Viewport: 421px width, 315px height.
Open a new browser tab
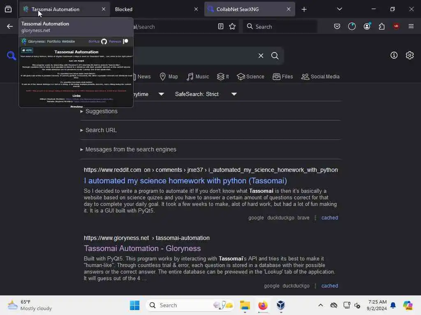point(304,9)
